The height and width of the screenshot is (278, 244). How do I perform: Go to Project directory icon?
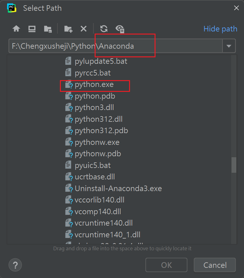[x=48, y=29]
